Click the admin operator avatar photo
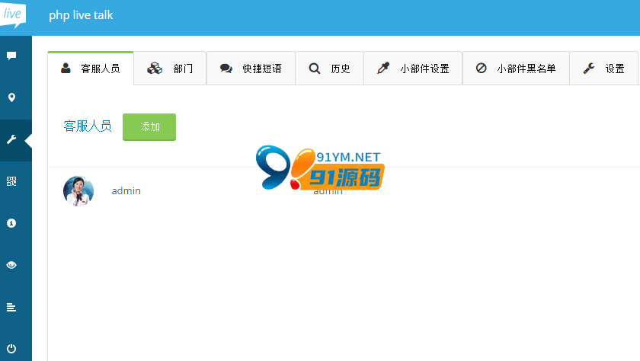This screenshot has width=640, height=361. pyautogui.click(x=78, y=191)
